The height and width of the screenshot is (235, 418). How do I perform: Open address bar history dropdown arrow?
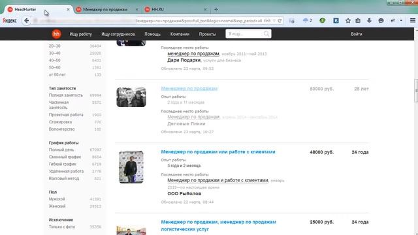[274, 20]
